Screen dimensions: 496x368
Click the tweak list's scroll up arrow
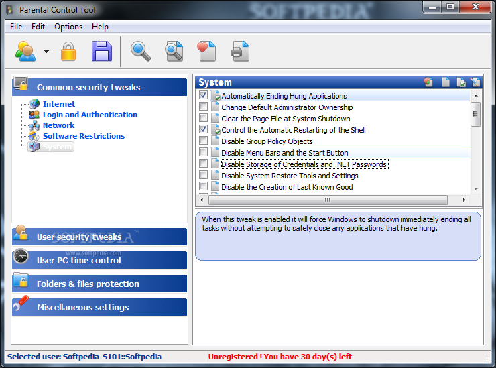pos(475,96)
